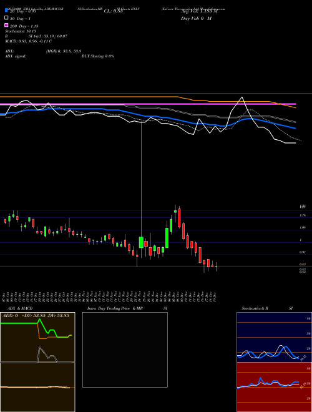The image size is (312, 412).
Task: Click the MACD values line
Action: click(x=28, y=41)
